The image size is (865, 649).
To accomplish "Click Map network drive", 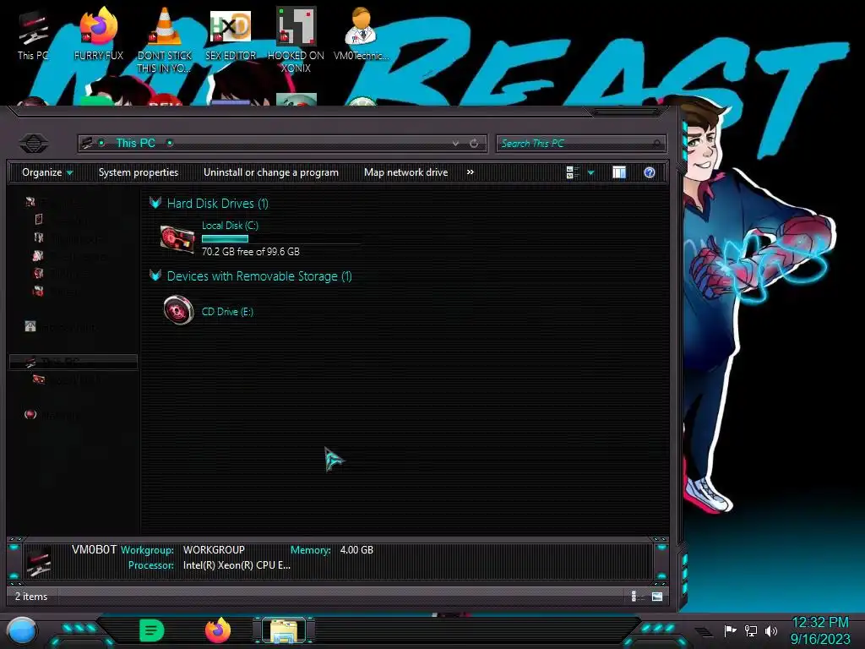I will click(x=406, y=172).
